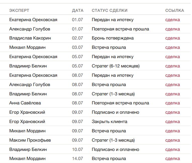Select Александр Голубов Встреча прошла row
Screen dimensions: 192x163
[95, 85]
